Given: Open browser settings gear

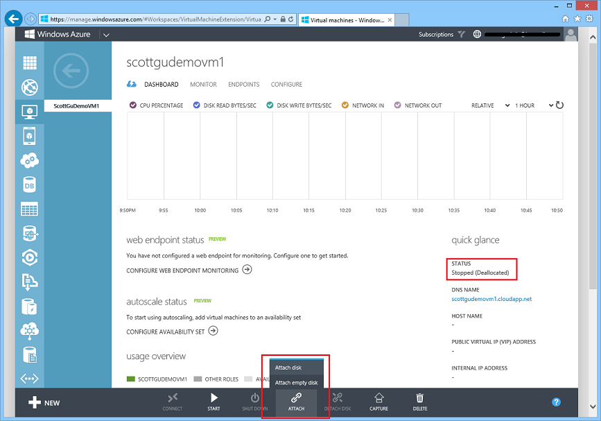Looking at the screenshot, I should click(x=589, y=19).
